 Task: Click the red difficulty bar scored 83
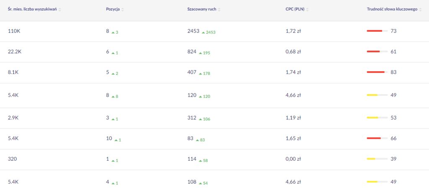tap(376, 72)
